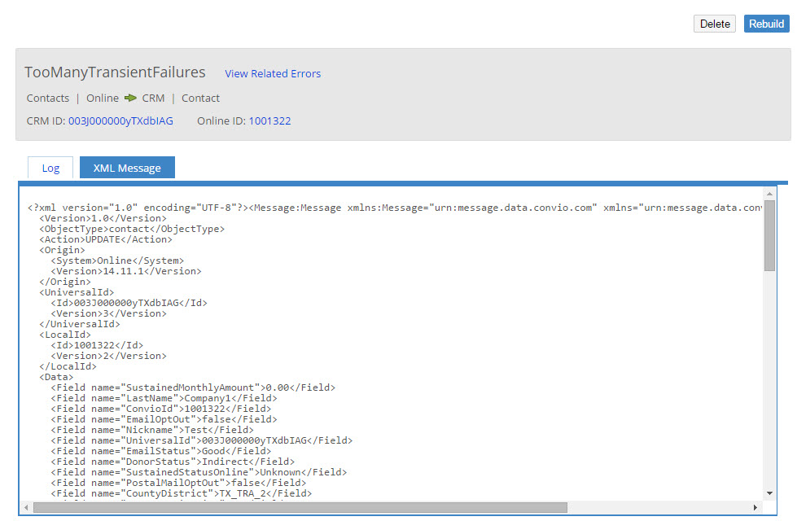Click the opening LocalId tag line
Image resolution: width=797 pixels, height=521 pixels.
click(x=65, y=335)
